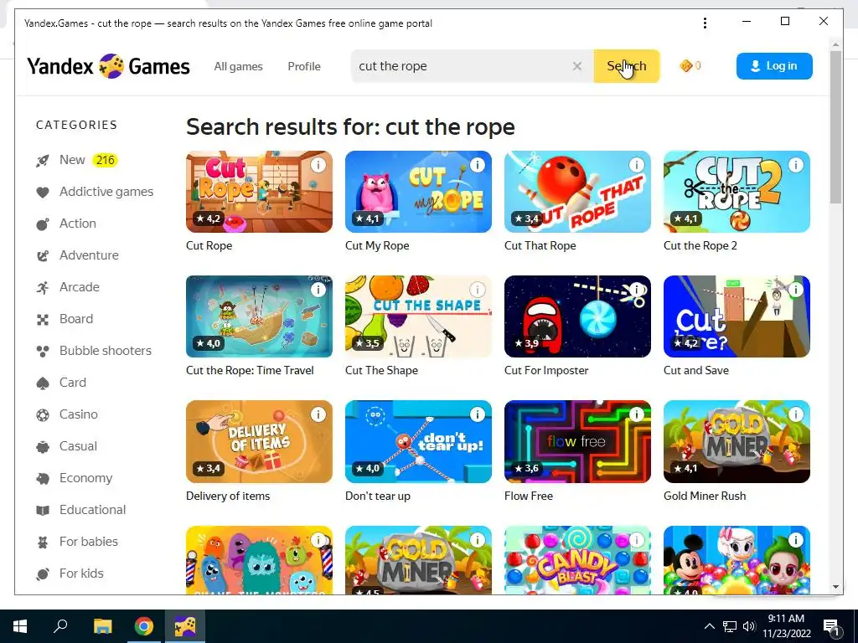Click the vertical page scrollbar thumb
The width and height of the screenshot is (858, 643).
835,127
